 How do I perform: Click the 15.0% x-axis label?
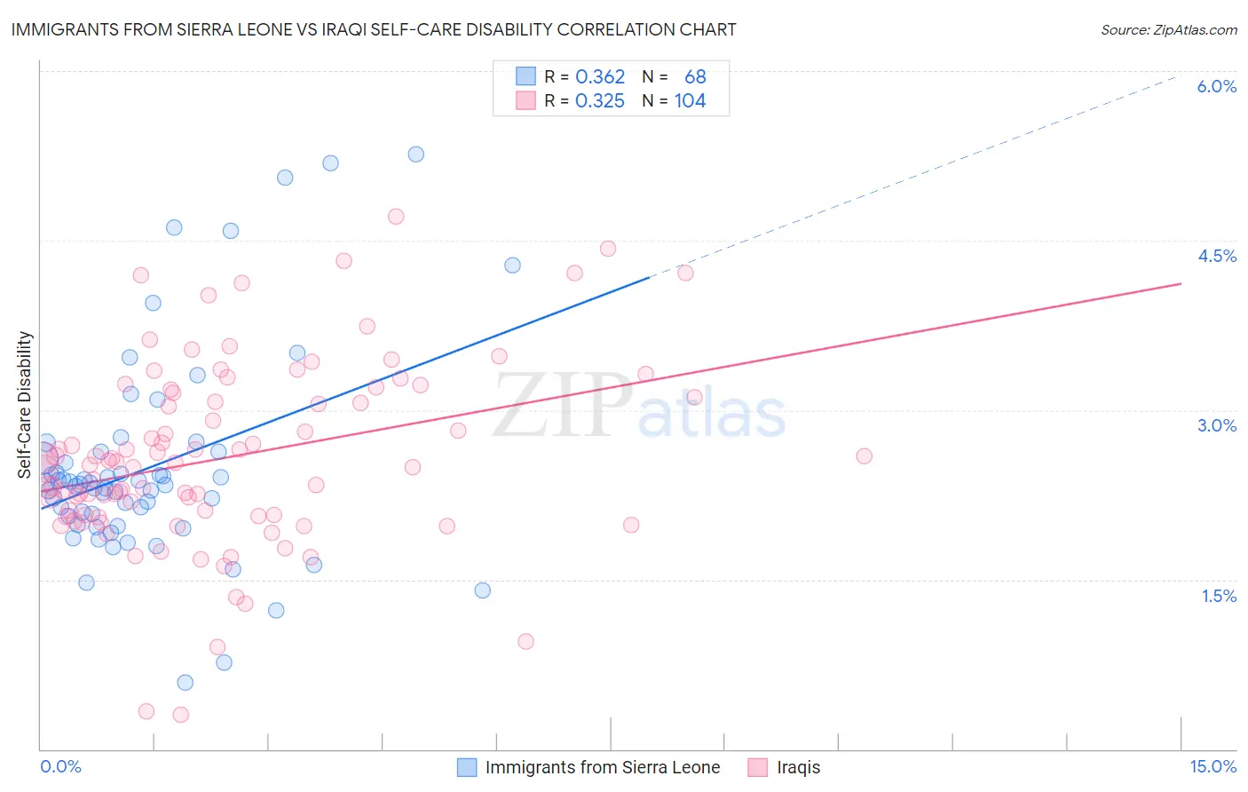tap(1212, 766)
